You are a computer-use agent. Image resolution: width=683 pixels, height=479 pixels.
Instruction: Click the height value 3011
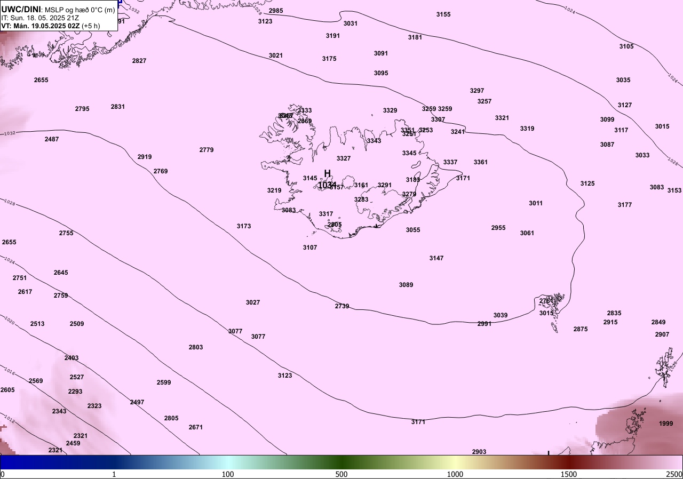(536, 203)
